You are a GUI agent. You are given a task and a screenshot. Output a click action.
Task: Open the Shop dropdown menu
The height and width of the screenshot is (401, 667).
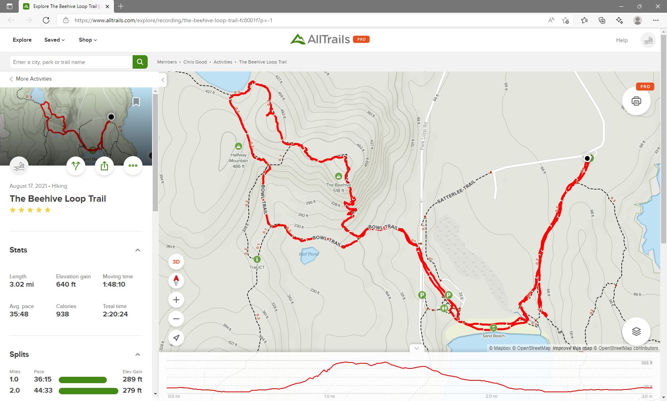[x=88, y=40]
